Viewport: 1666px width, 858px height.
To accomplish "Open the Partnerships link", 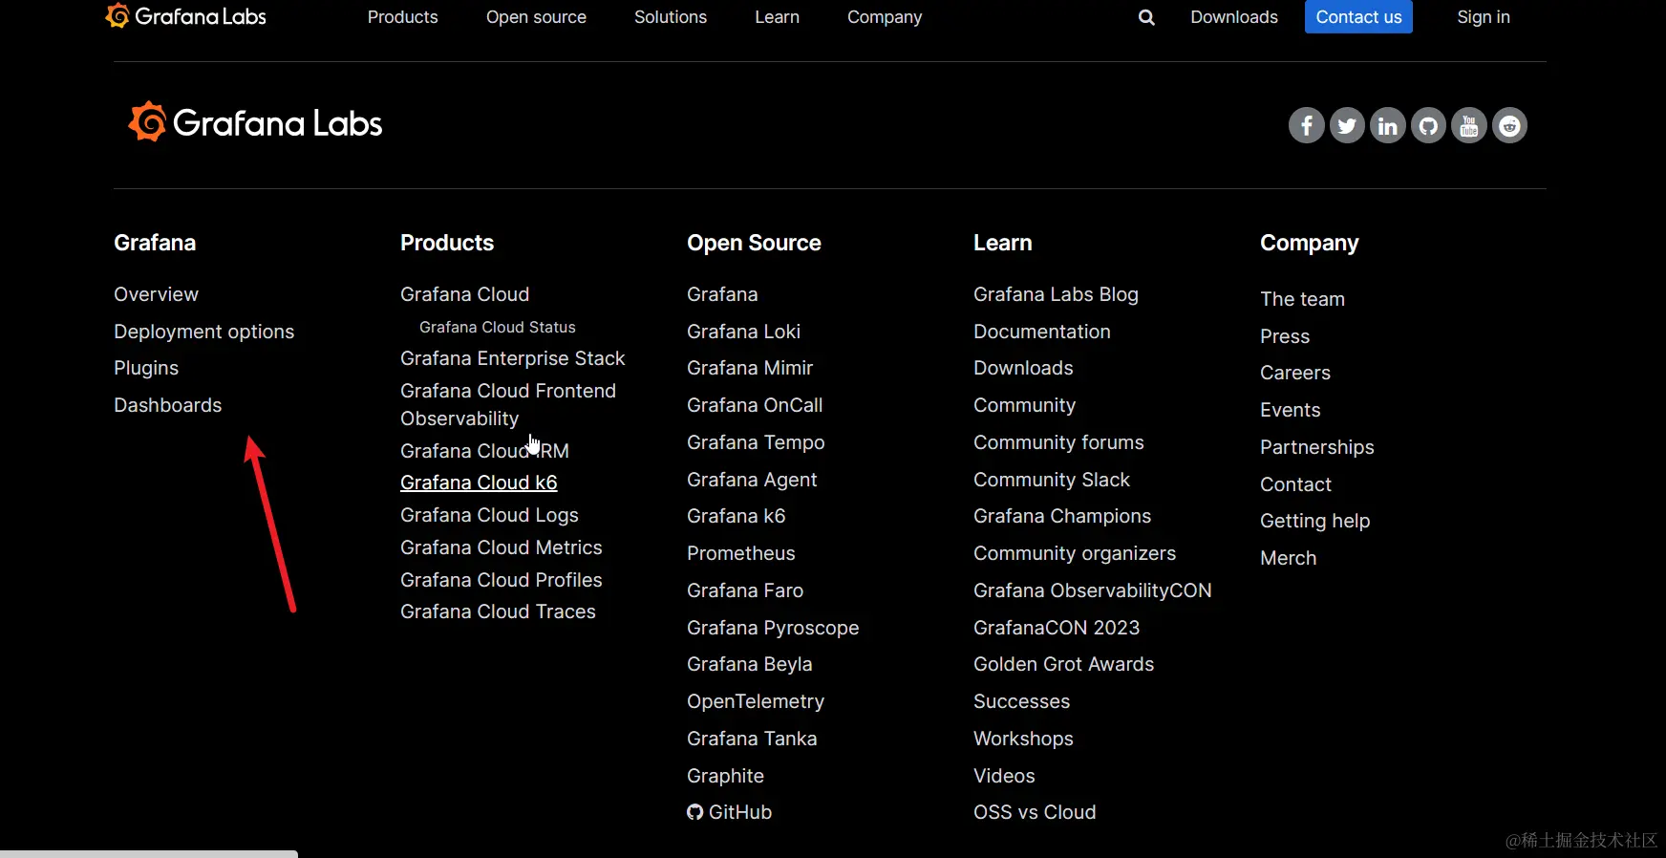I will pyautogui.click(x=1316, y=447).
